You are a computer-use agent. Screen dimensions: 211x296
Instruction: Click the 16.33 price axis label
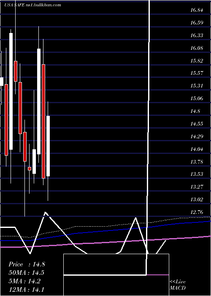click(197, 35)
